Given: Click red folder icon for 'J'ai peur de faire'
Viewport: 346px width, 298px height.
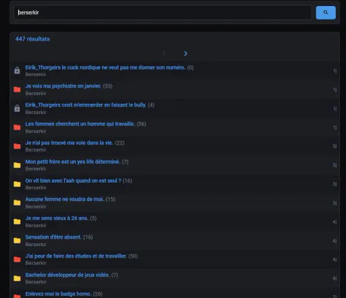Looking at the screenshot, I should (x=17, y=260).
